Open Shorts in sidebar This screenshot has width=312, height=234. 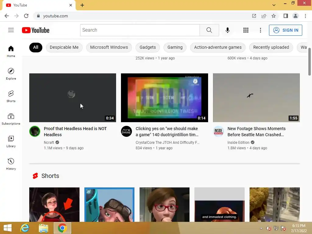click(x=11, y=96)
